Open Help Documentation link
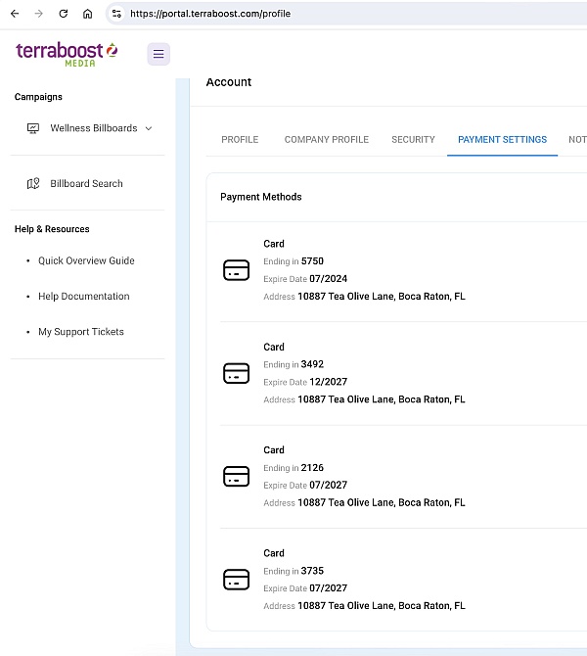 click(83, 297)
